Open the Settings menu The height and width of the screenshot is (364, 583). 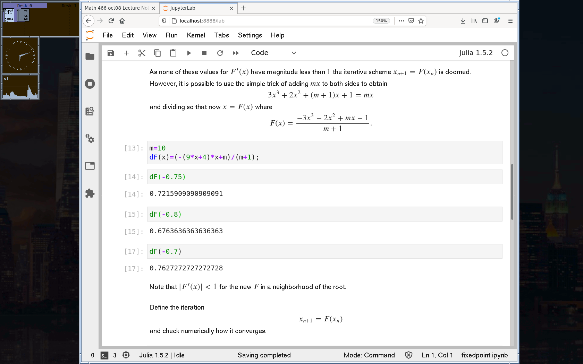(250, 35)
